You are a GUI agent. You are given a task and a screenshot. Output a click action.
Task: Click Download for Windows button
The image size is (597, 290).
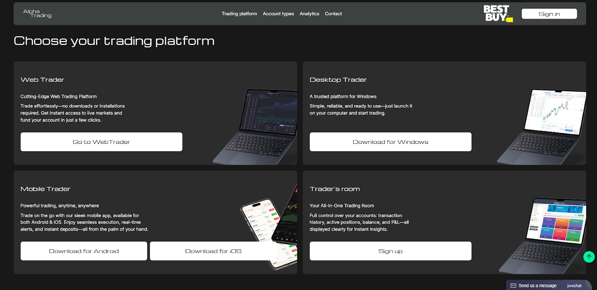(x=390, y=142)
